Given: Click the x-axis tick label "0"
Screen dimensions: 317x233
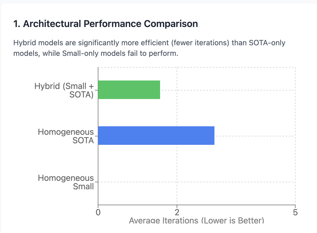Looking at the screenshot, I should click(98, 212).
